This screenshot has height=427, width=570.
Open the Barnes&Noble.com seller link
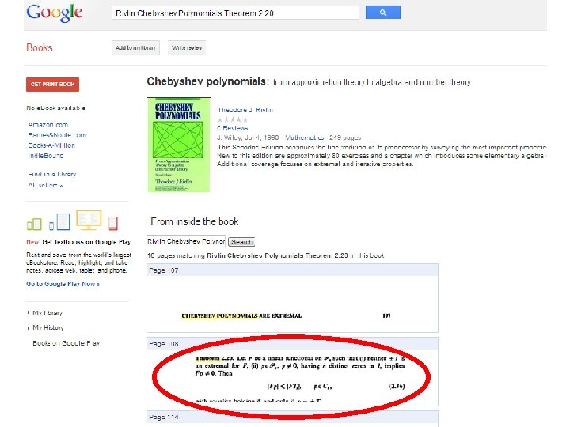[x=58, y=134]
